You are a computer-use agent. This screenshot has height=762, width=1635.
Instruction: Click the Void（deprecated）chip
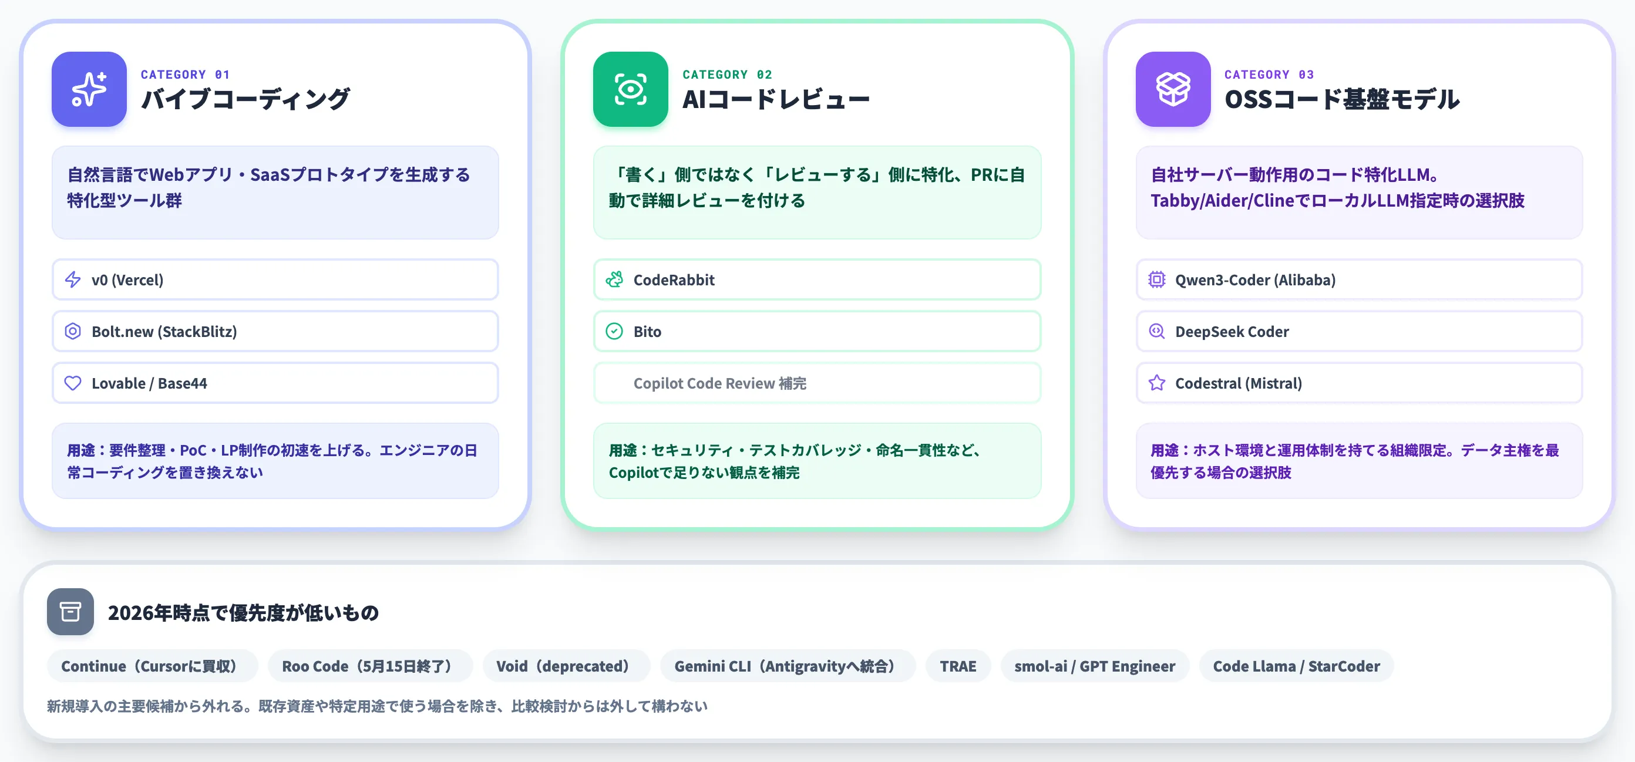(566, 666)
